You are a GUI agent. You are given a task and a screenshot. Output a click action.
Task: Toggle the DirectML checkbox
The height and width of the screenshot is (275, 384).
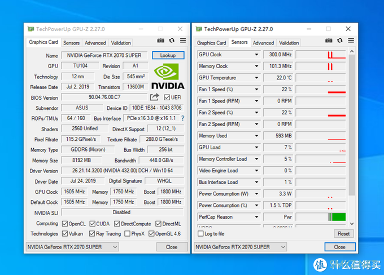coord(158,224)
